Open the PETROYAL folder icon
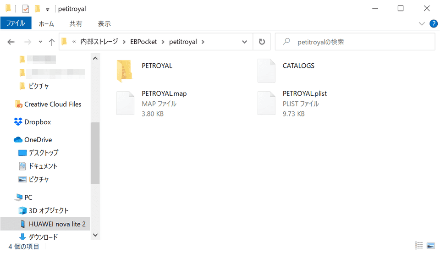 click(x=125, y=71)
